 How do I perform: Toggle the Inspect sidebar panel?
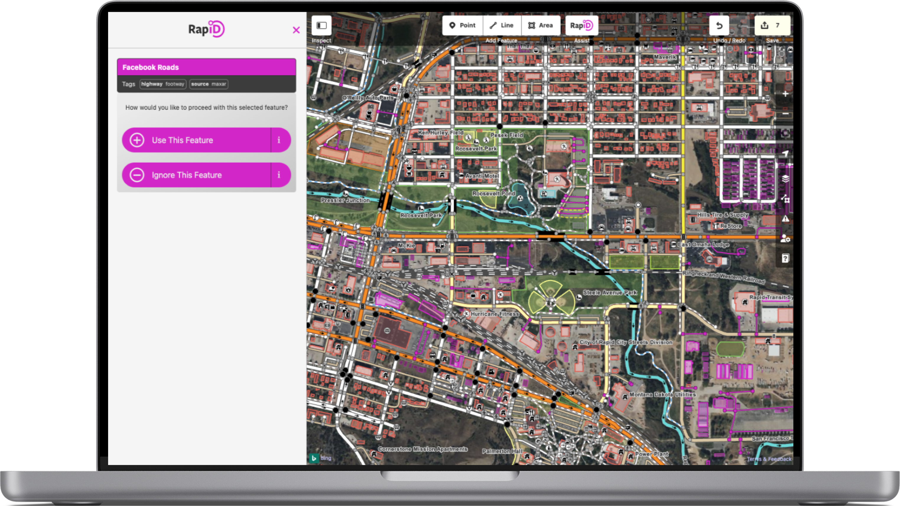click(321, 25)
